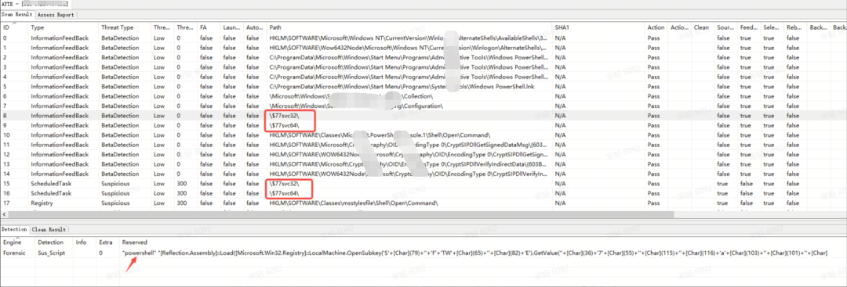Select row 17 mssstylesfile Shell Open Command path
The height and width of the screenshot is (287, 847).
pos(353,203)
